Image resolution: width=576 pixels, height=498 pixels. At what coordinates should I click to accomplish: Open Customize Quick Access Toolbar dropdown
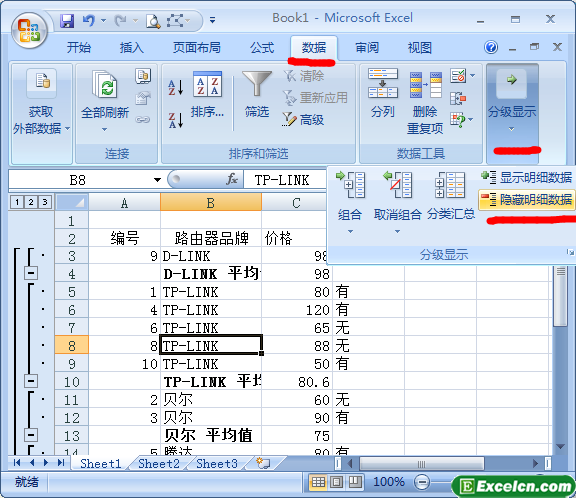point(212,20)
